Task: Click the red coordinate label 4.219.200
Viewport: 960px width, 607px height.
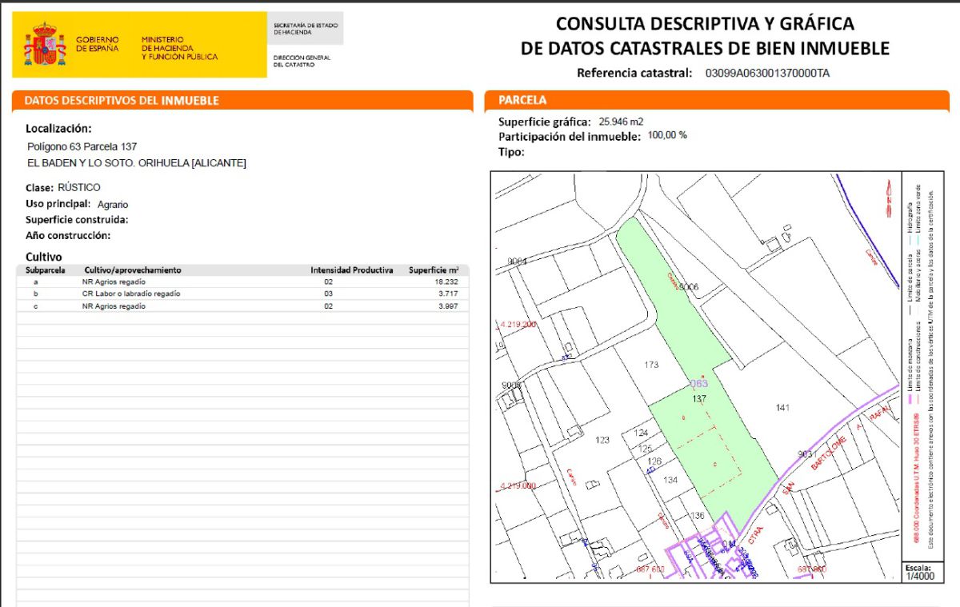Action: [519, 325]
